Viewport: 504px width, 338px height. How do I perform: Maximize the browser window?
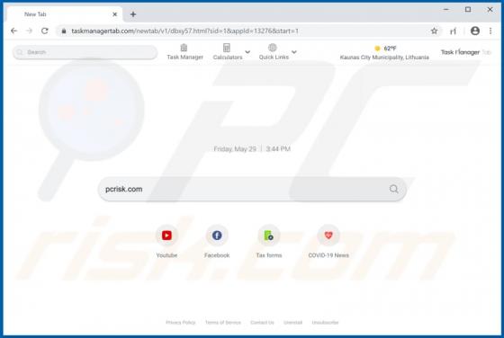coord(468,10)
